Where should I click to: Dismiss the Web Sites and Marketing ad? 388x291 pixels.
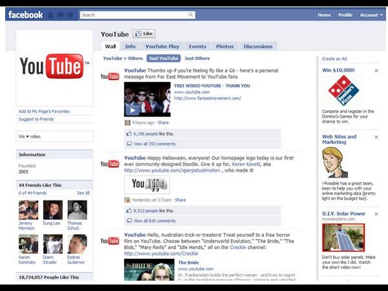pos(376,137)
